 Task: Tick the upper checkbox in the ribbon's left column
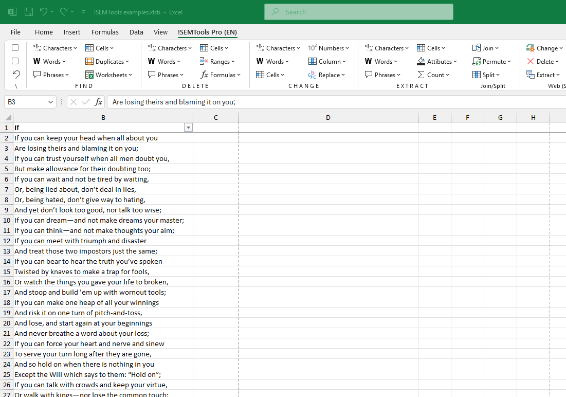point(15,48)
